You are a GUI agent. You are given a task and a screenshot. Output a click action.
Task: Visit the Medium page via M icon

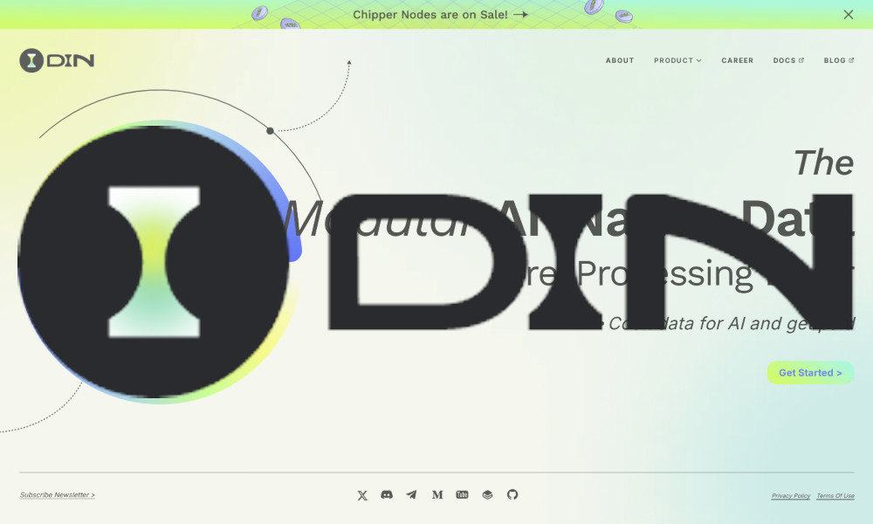[437, 494]
